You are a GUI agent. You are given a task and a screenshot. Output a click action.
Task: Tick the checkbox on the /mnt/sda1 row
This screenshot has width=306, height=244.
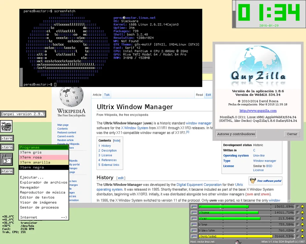pos(298,236)
